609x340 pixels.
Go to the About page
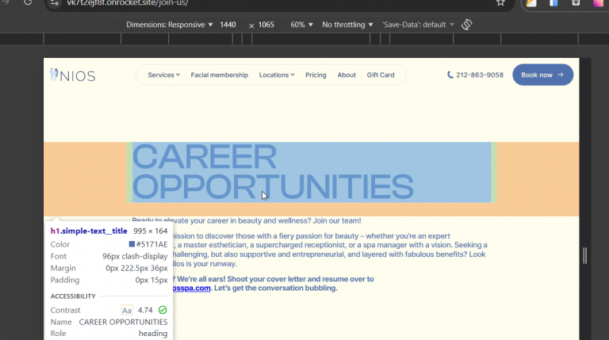pyautogui.click(x=347, y=75)
